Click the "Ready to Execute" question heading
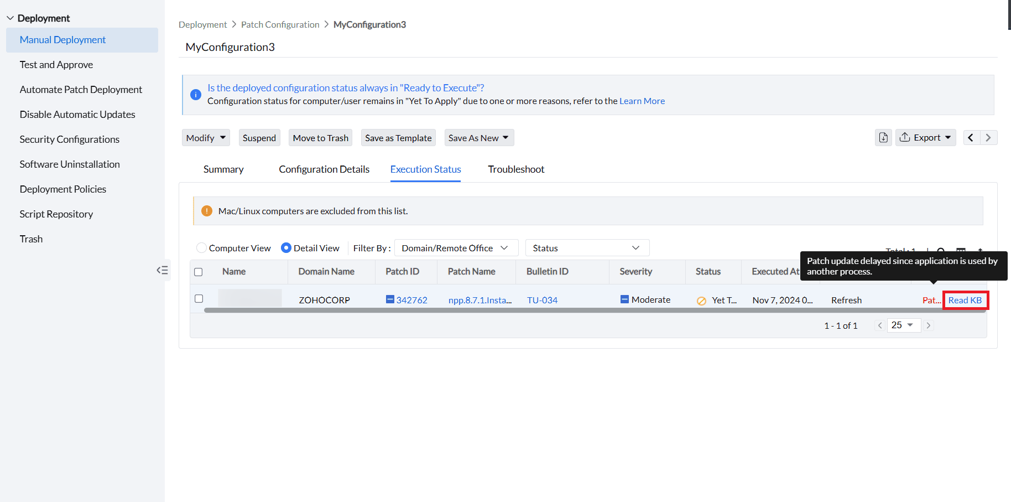Viewport: 1011px width, 502px height. point(346,88)
